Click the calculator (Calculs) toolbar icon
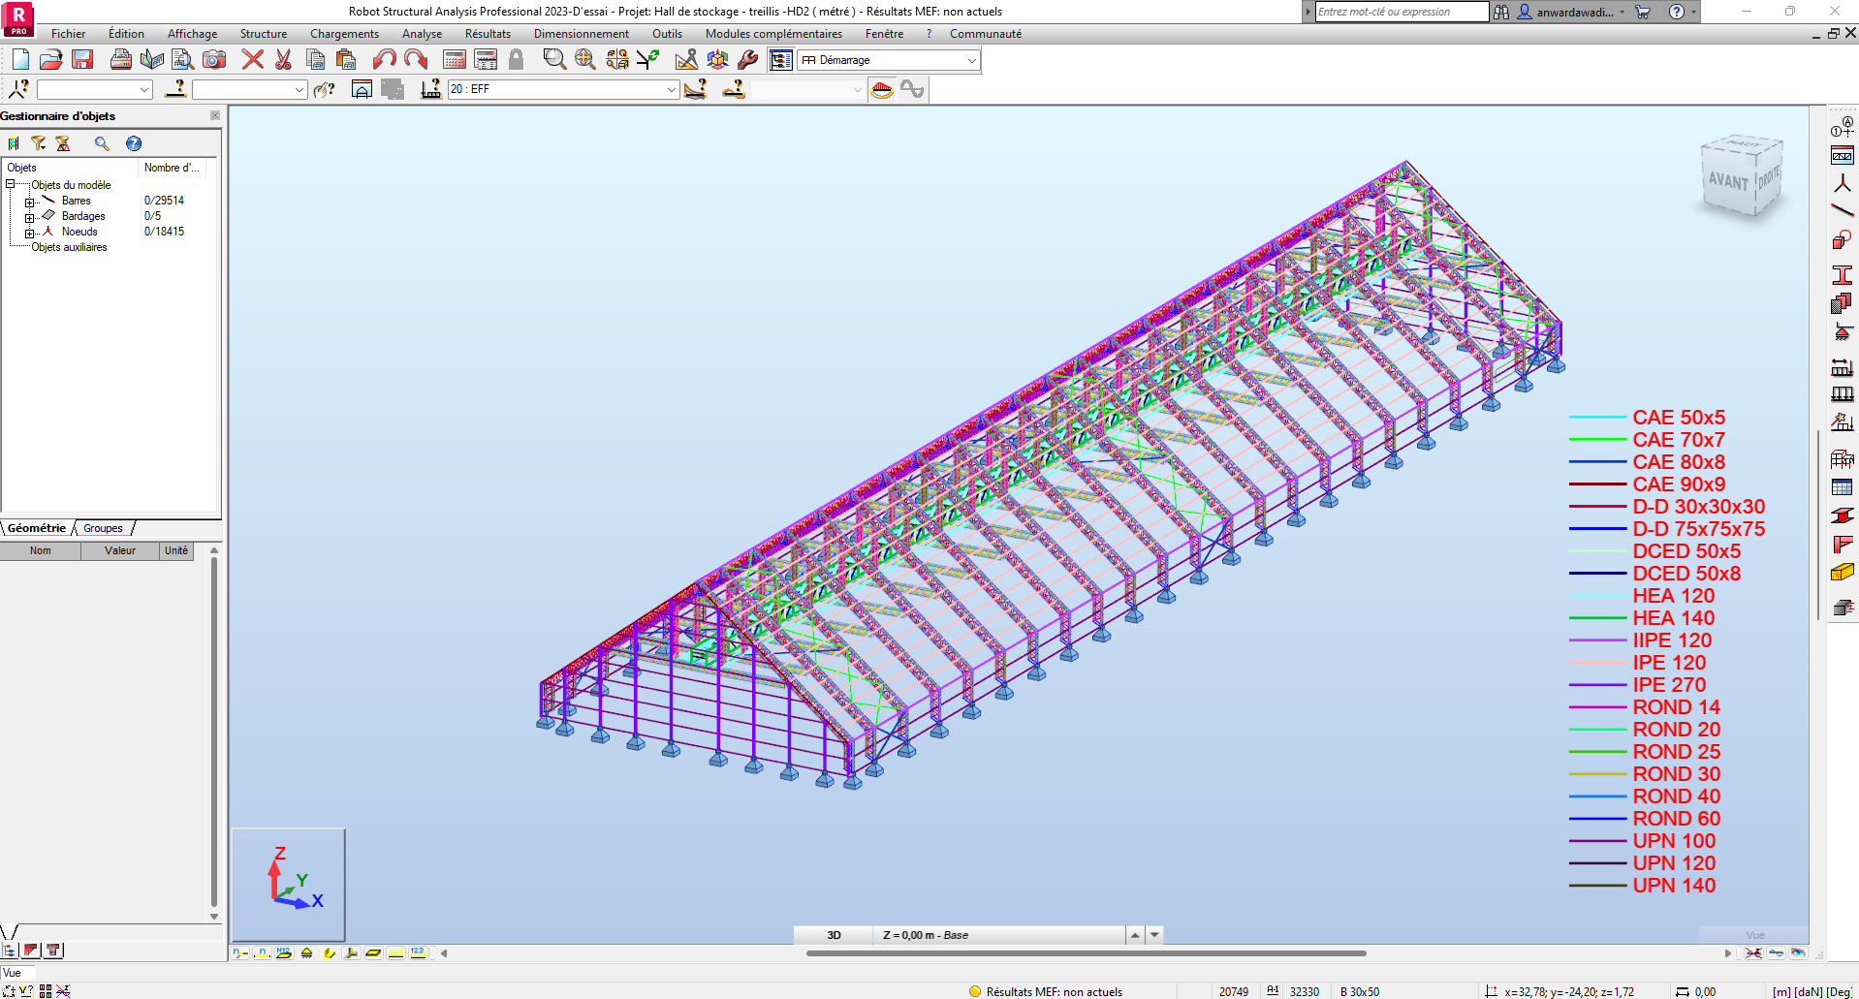1859x999 pixels. coord(454,60)
